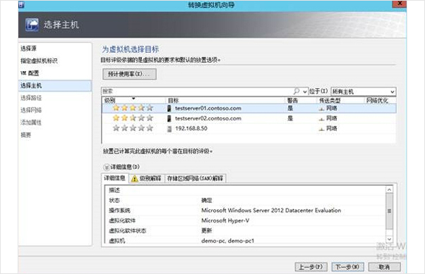
Task: Click the wizard icon in title bar
Action: pyautogui.click(x=21, y=4)
